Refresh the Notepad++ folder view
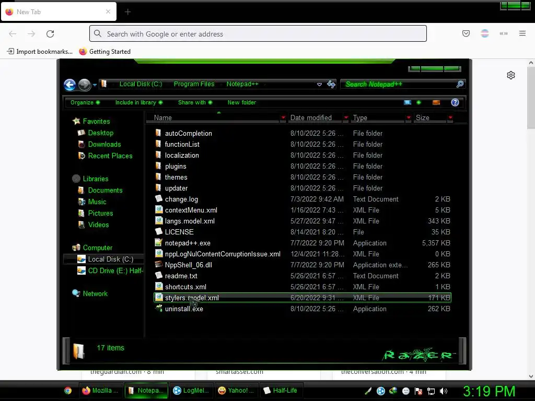 (x=331, y=84)
